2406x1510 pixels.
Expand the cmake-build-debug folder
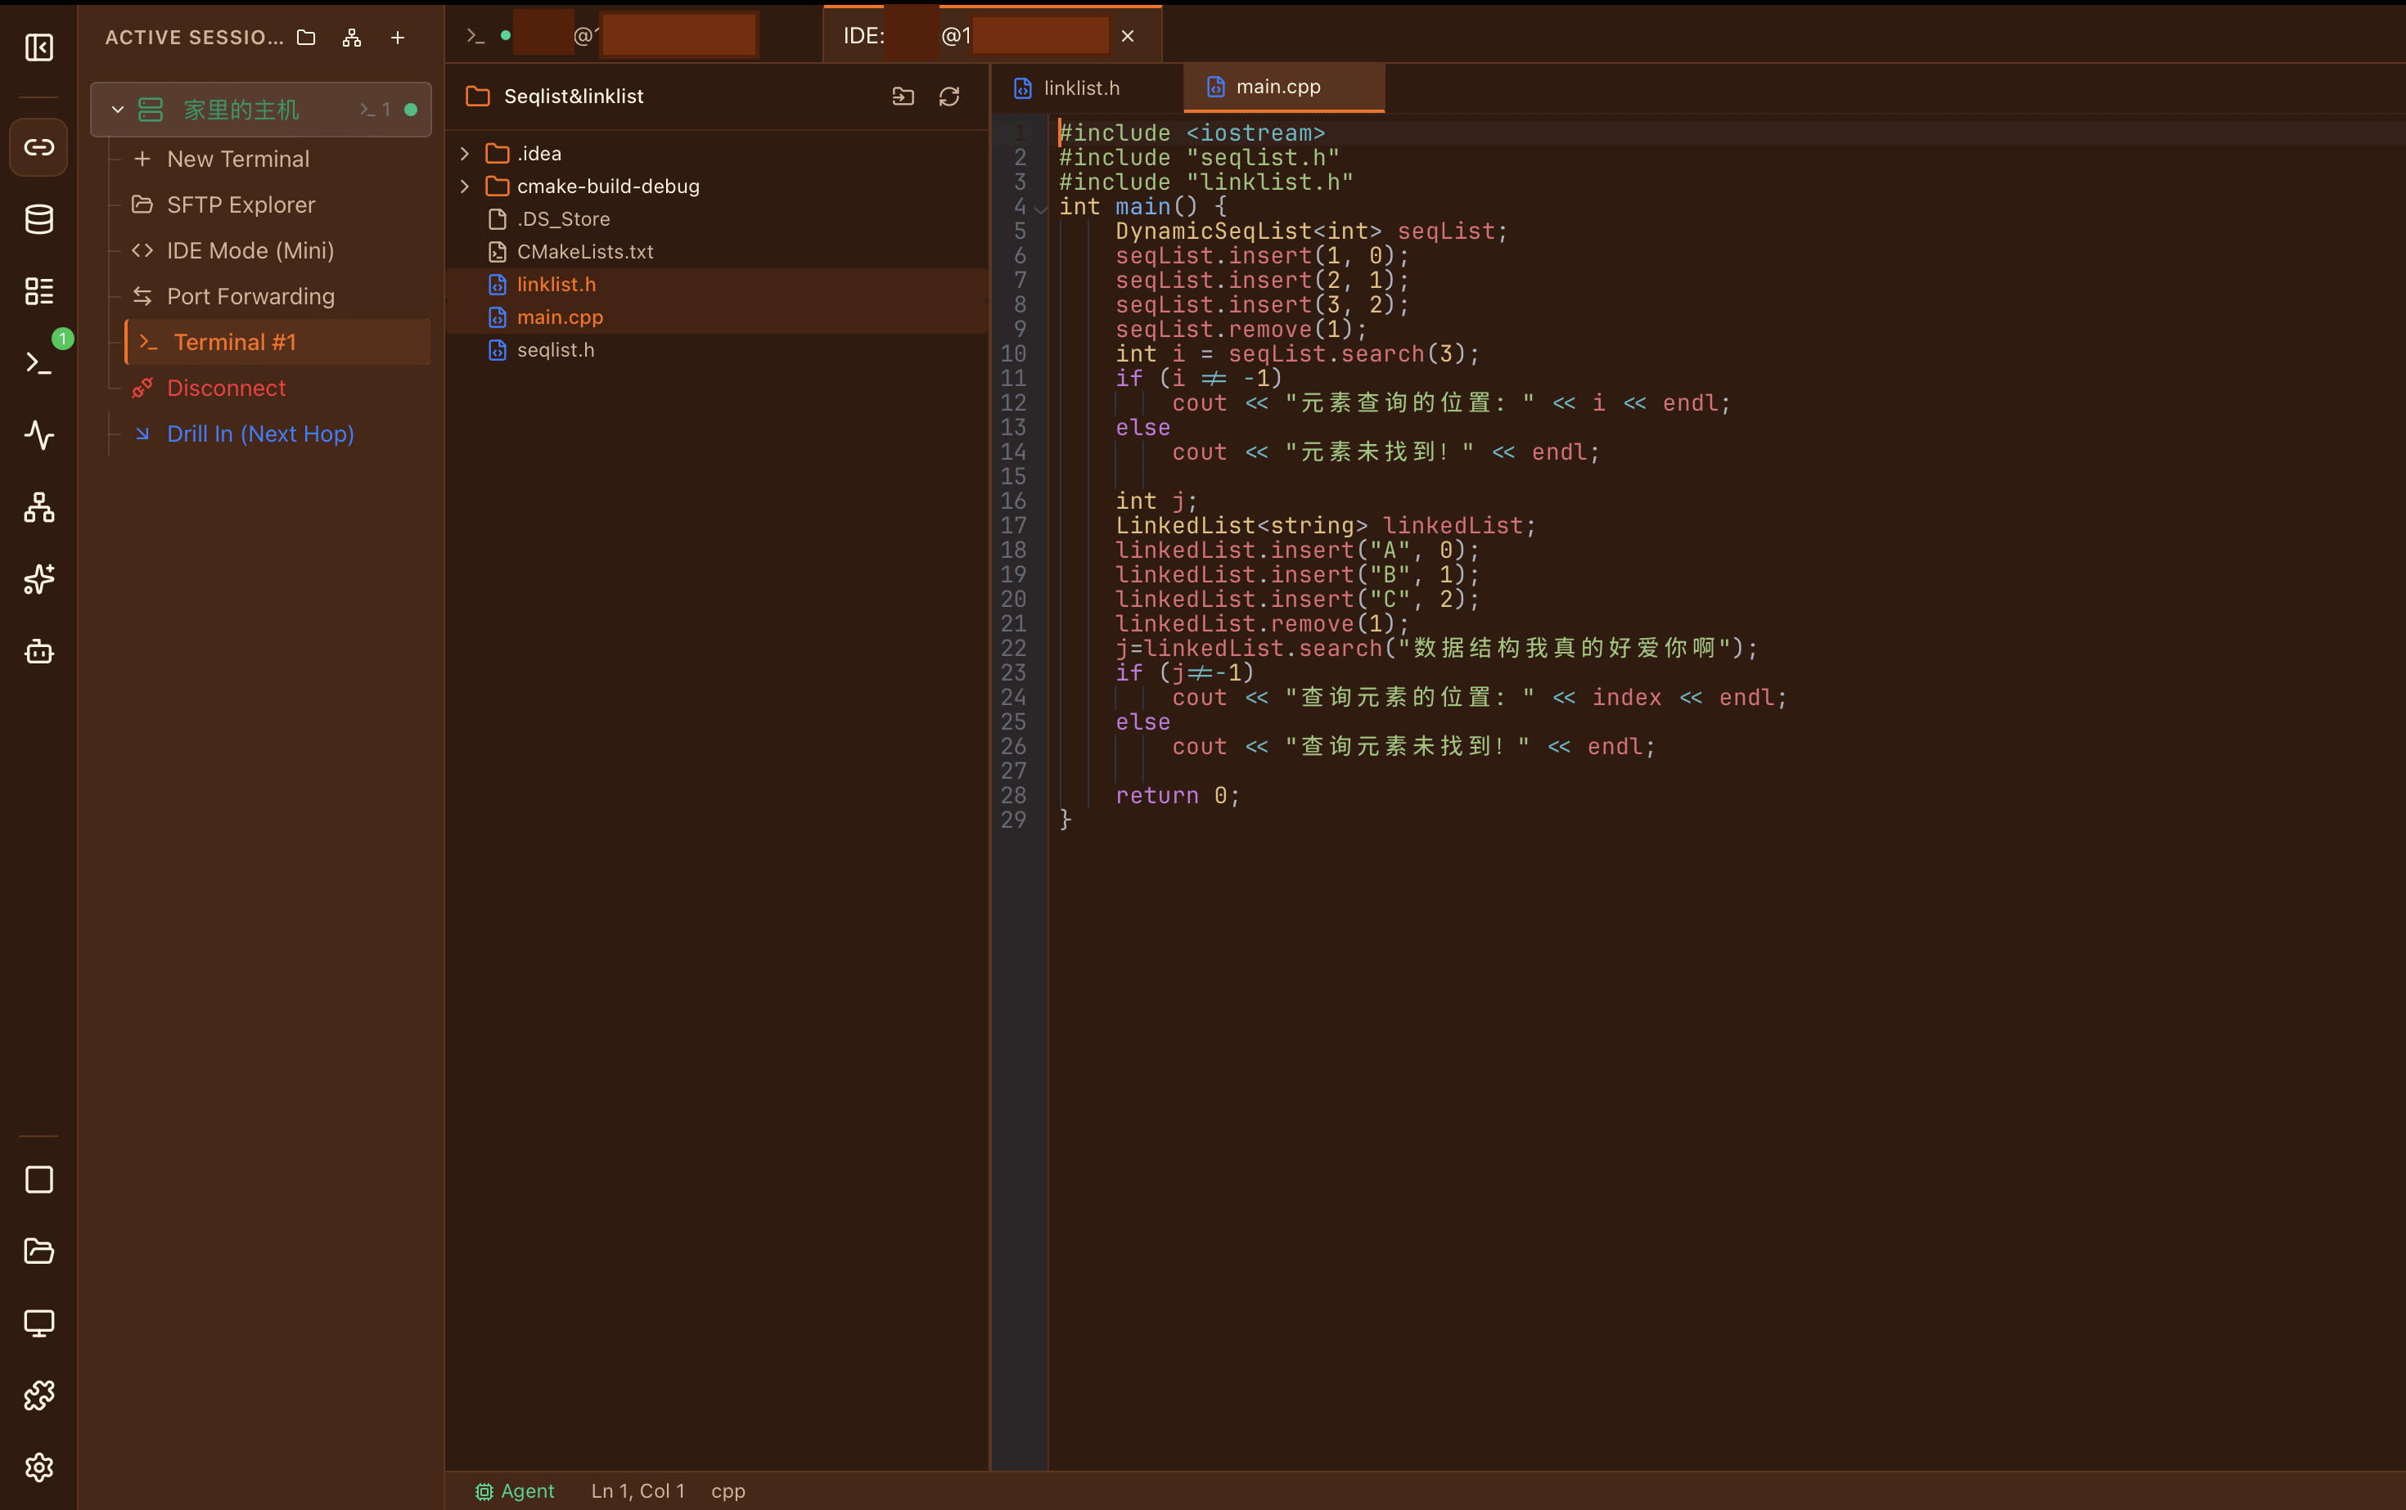[x=465, y=186]
